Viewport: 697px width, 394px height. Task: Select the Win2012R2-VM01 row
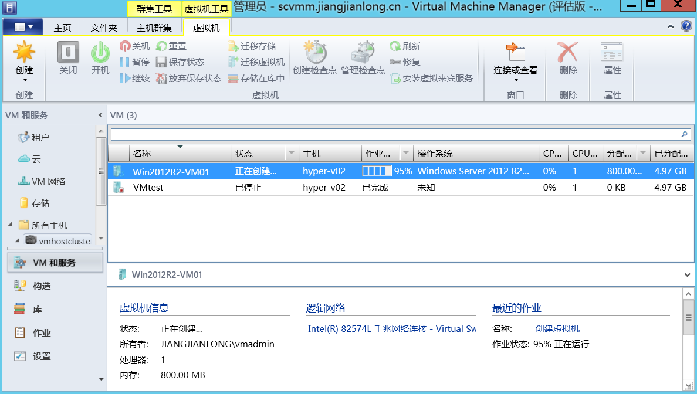(401, 171)
